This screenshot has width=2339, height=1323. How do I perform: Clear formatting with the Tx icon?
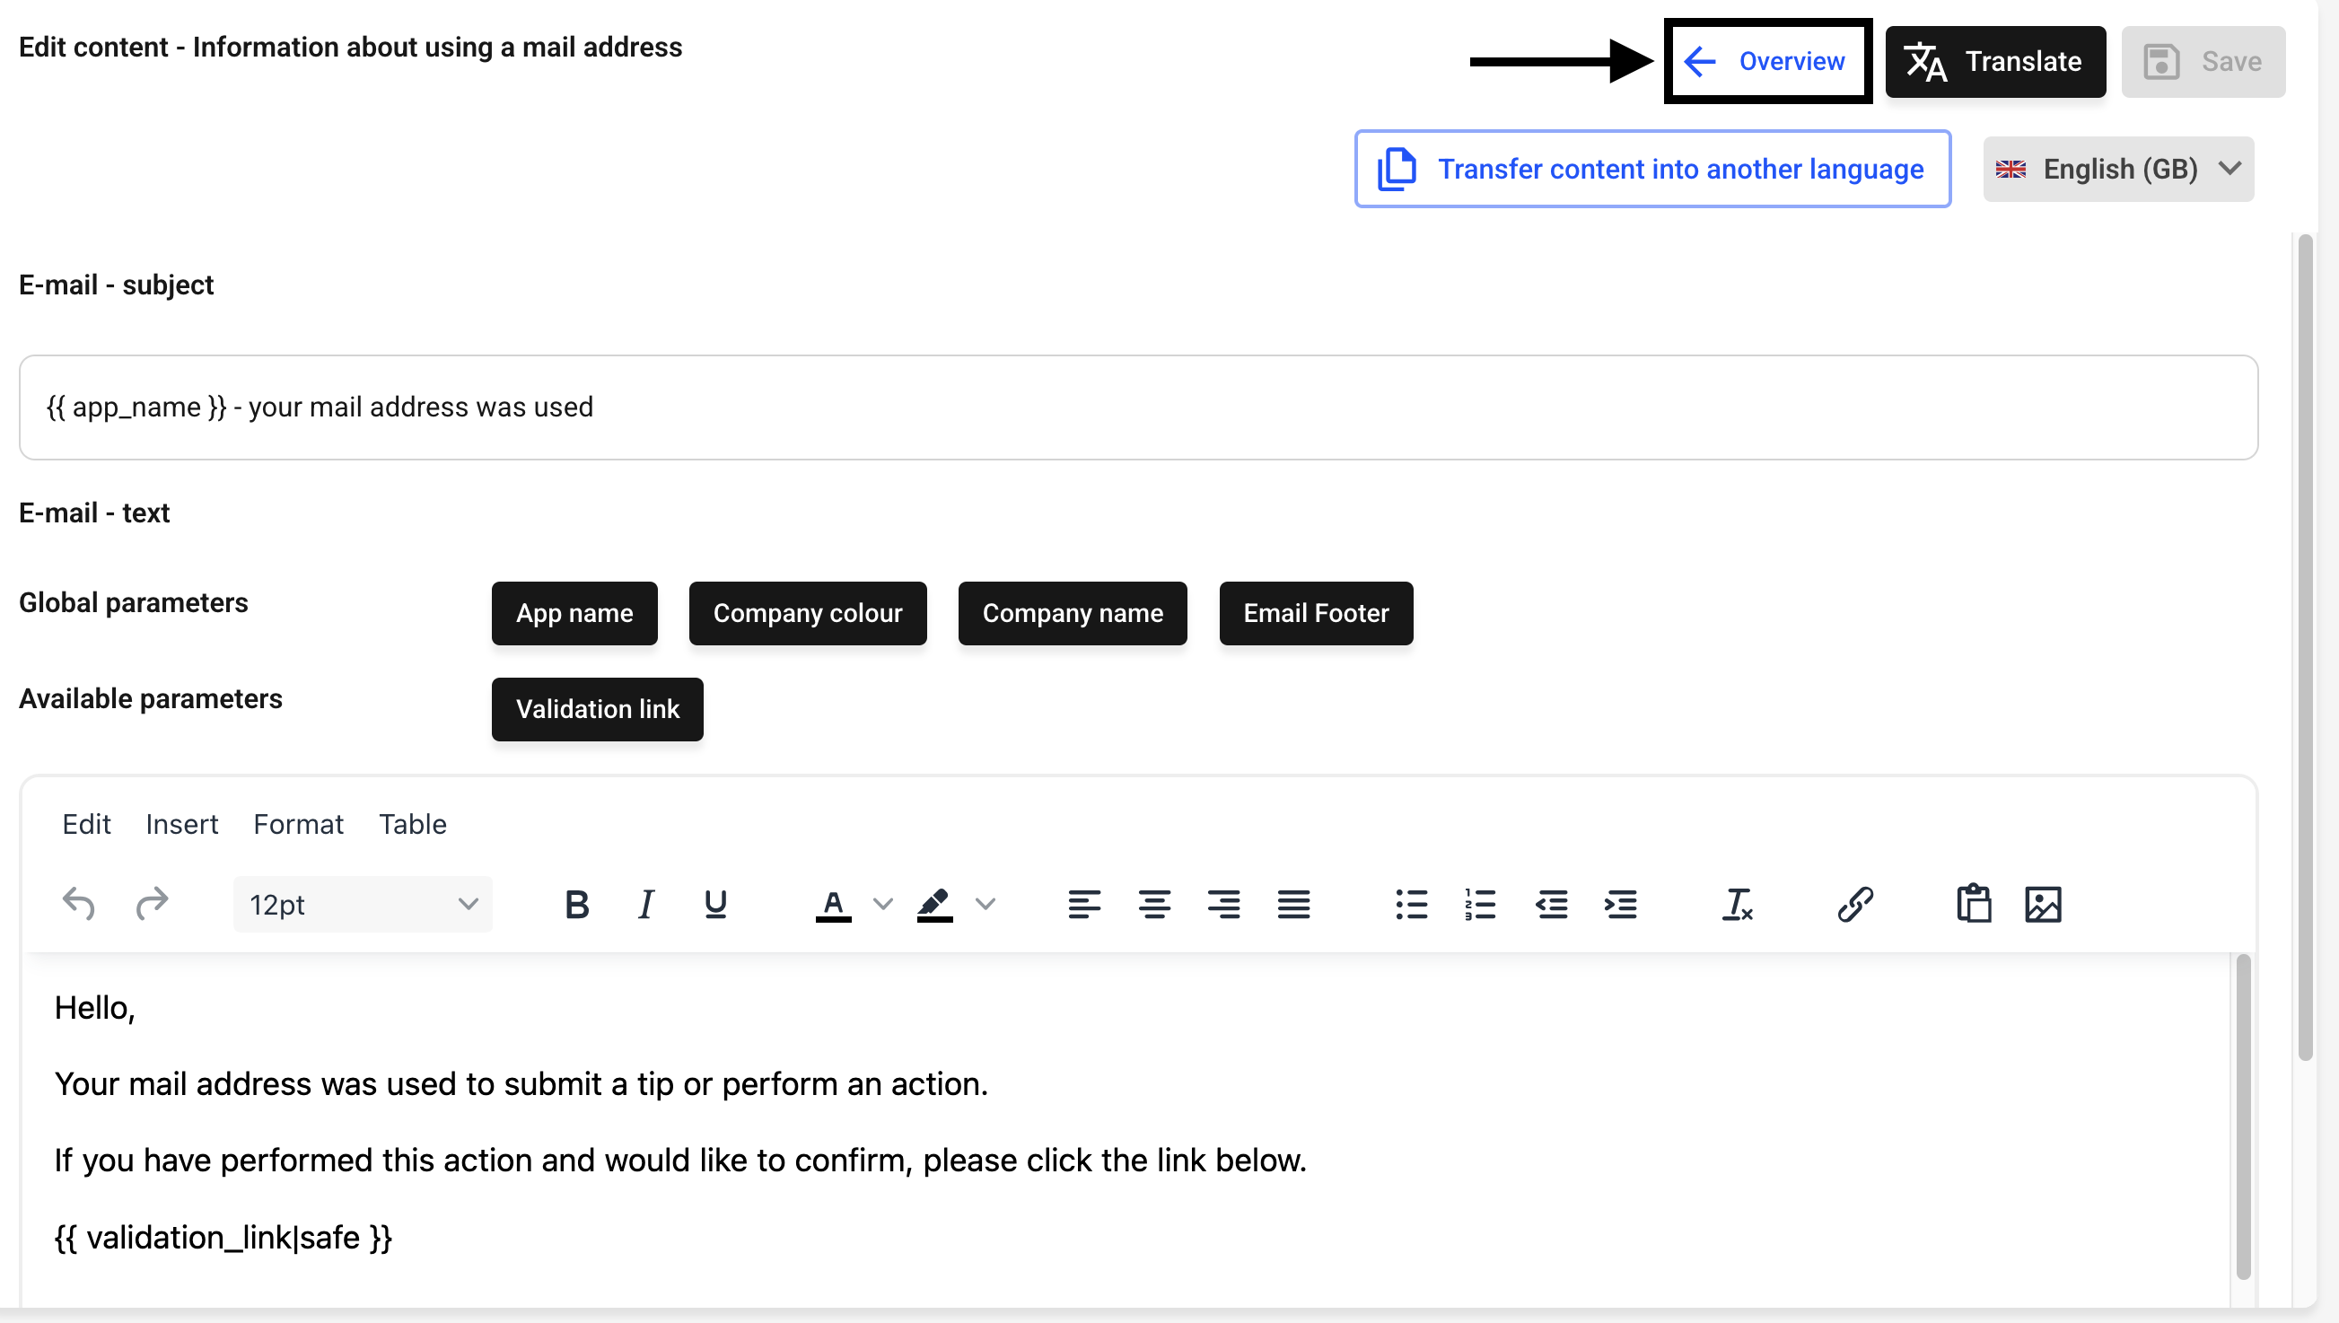[1737, 904]
